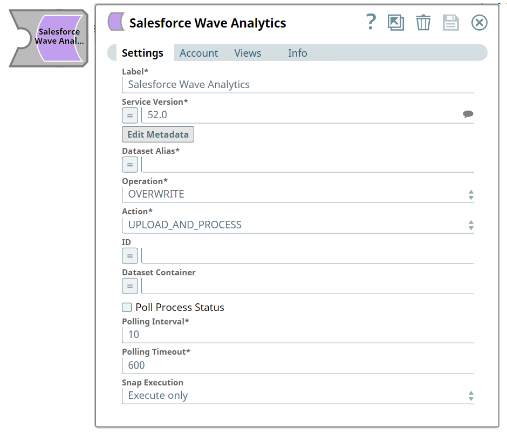The image size is (507, 434).
Task: Toggle expression for ID field
Action: [130, 256]
